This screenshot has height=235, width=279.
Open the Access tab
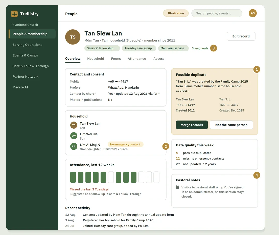pyautogui.click(x=159, y=59)
